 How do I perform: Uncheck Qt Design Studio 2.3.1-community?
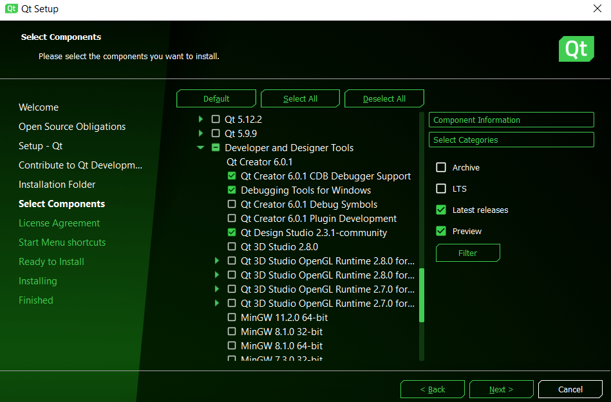(x=232, y=232)
